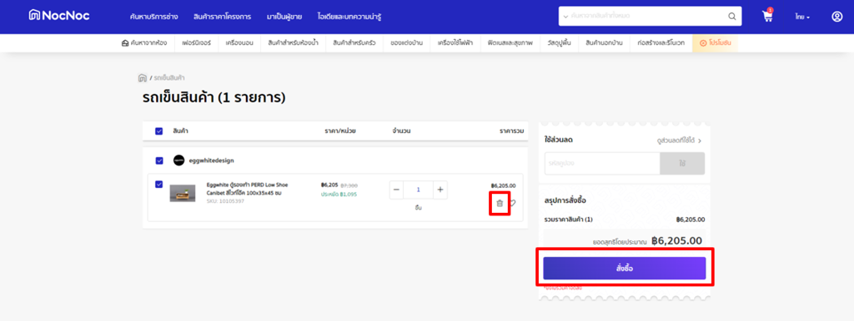Click the eggwhitedesign shop name
Viewport: 854px width, 321px height.
211,160
